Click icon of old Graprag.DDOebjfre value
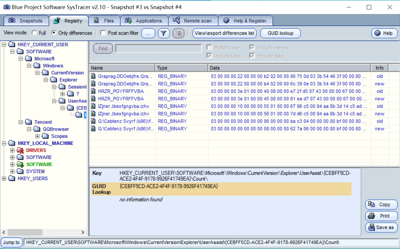 (x=93, y=76)
